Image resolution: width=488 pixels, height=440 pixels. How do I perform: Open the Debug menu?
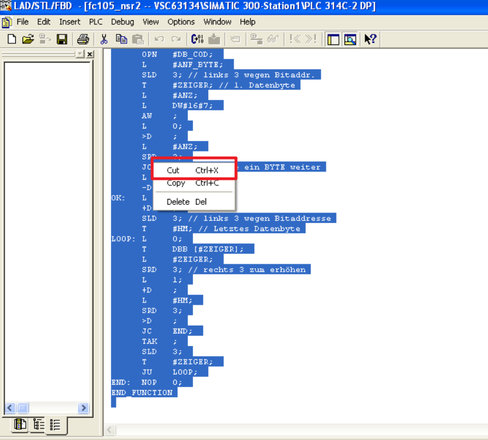pos(122,22)
